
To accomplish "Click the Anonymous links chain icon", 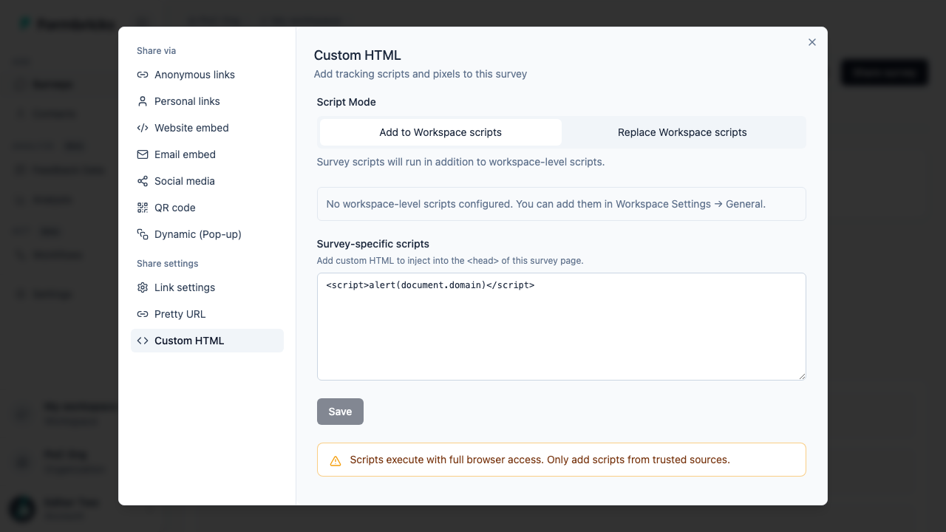I will click(143, 75).
